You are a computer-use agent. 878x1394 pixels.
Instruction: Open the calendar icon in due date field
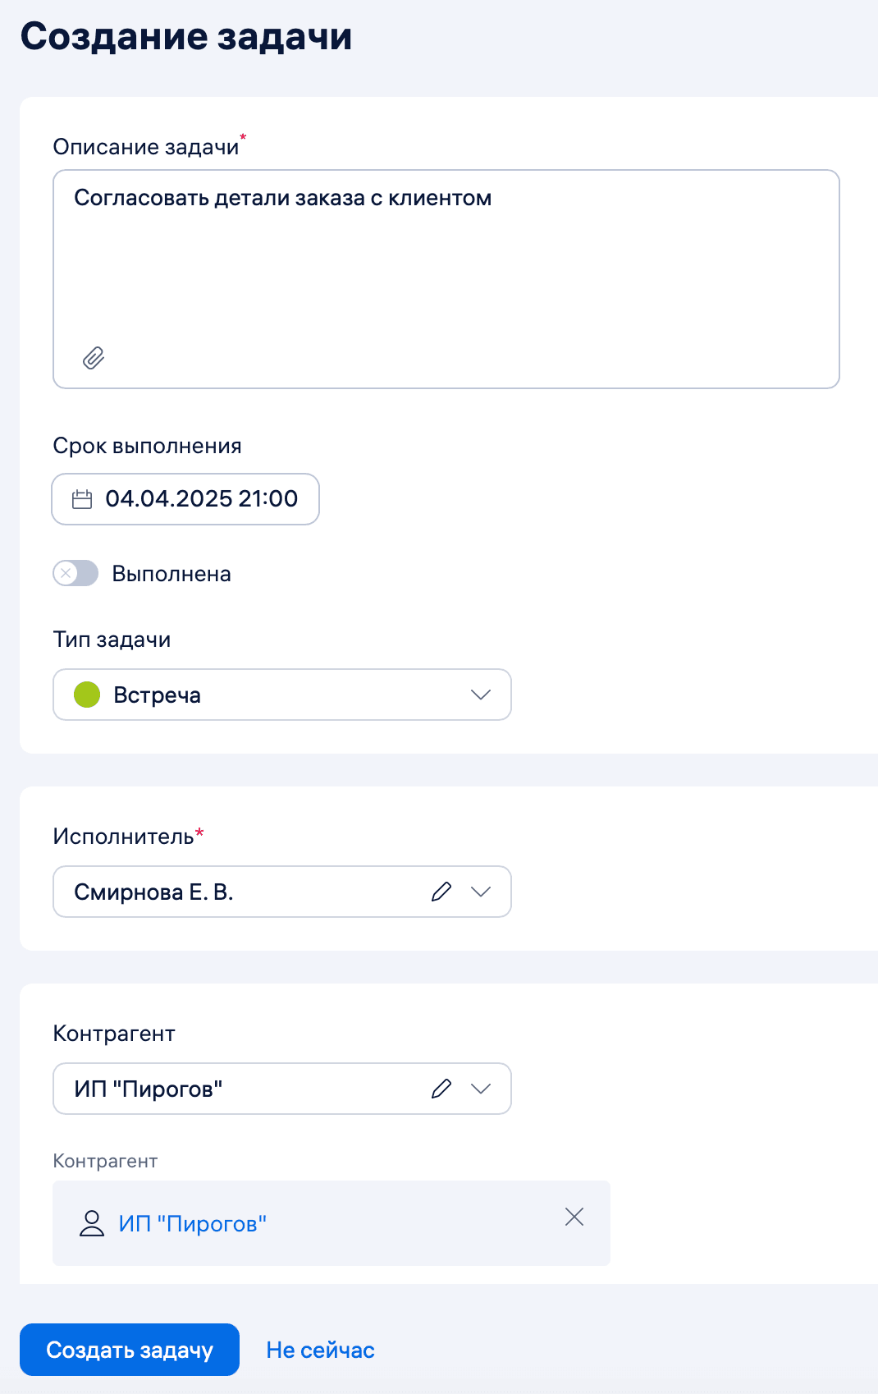point(81,499)
